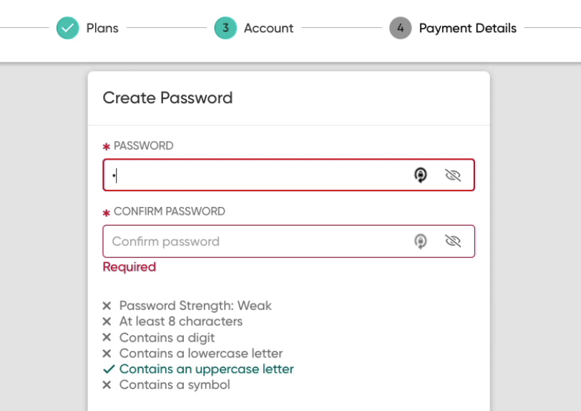Click the X beside Contains a lowercase letter
This screenshot has width=581, height=411.
(x=107, y=353)
